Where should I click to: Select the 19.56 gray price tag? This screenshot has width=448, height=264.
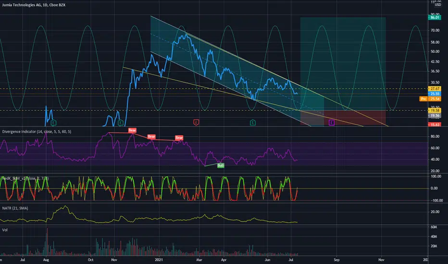435,116
